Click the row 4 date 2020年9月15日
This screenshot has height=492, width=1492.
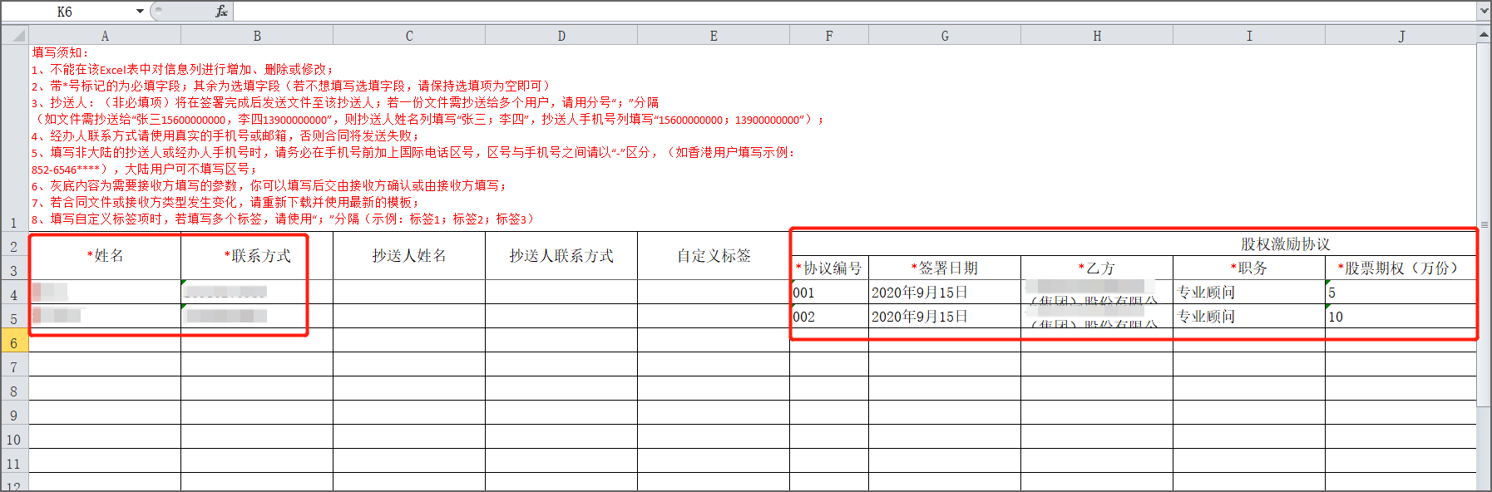click(945, 292)
